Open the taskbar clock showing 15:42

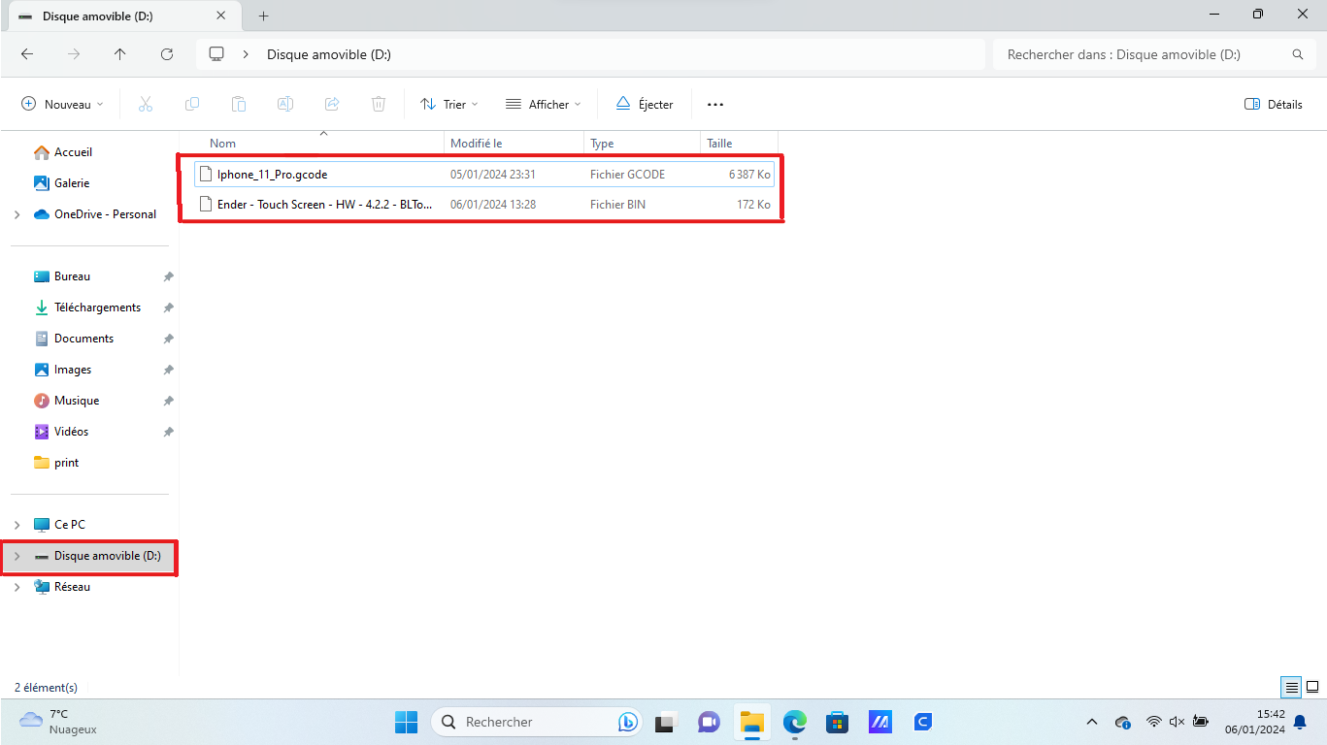[x=1254, y=722]
